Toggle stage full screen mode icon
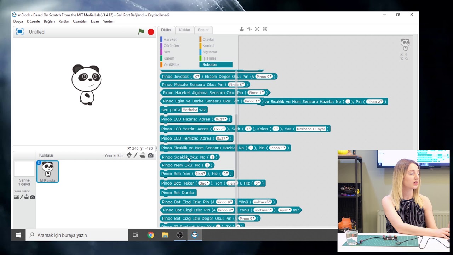453x255 pixels. (20, 32)
